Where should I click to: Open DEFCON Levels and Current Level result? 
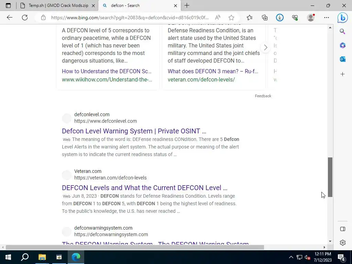pyautogui.click(x=145, y=188)
